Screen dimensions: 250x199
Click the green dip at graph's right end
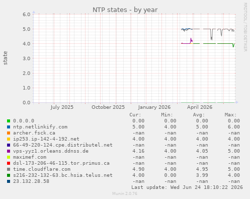point(233,45)
